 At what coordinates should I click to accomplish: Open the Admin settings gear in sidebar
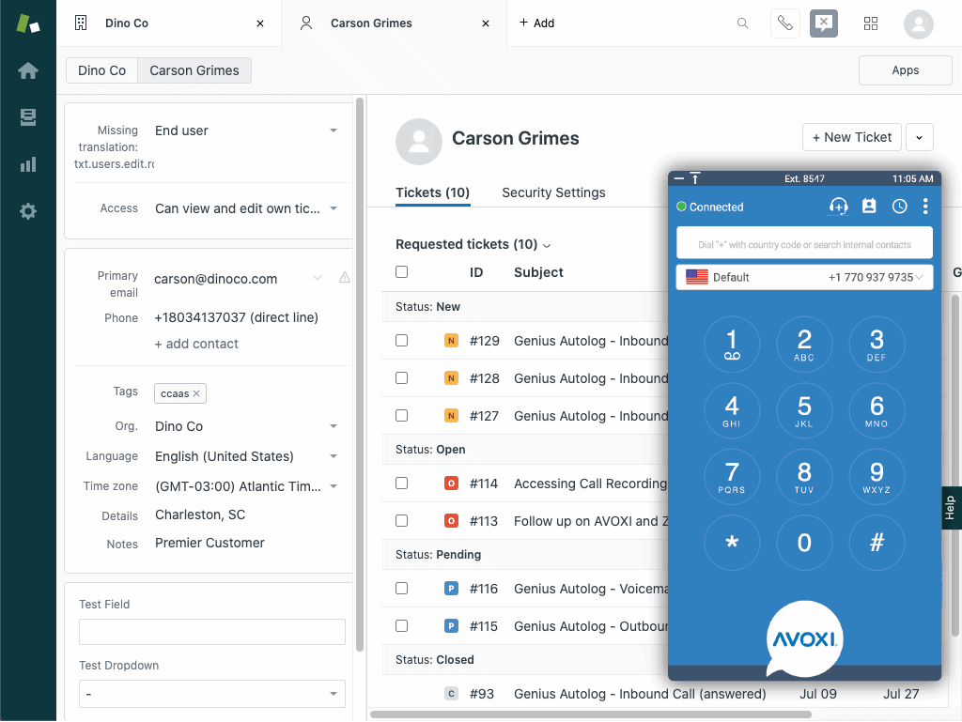(27, 210)
